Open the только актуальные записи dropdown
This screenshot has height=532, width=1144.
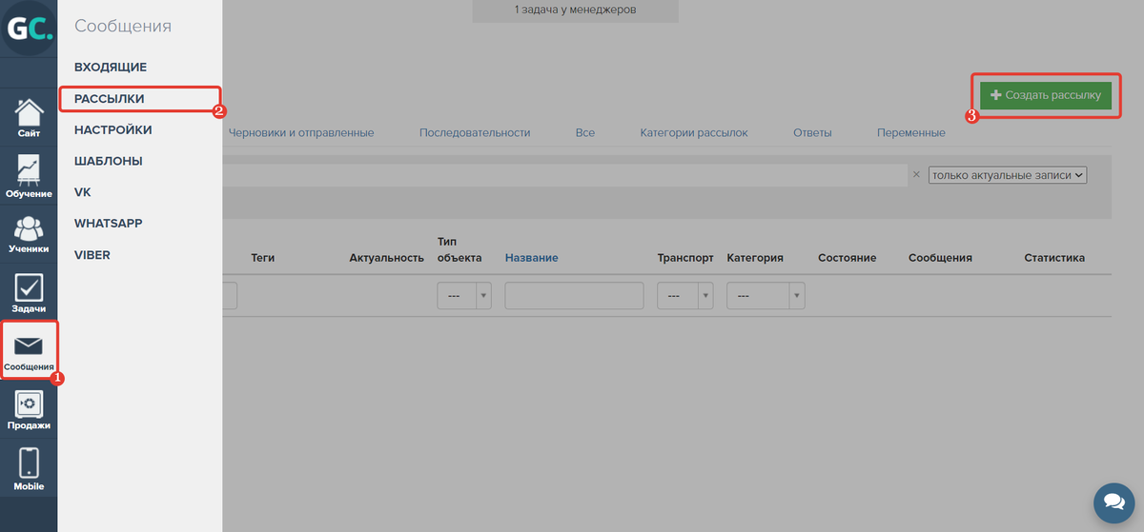tap(1009, 175)
